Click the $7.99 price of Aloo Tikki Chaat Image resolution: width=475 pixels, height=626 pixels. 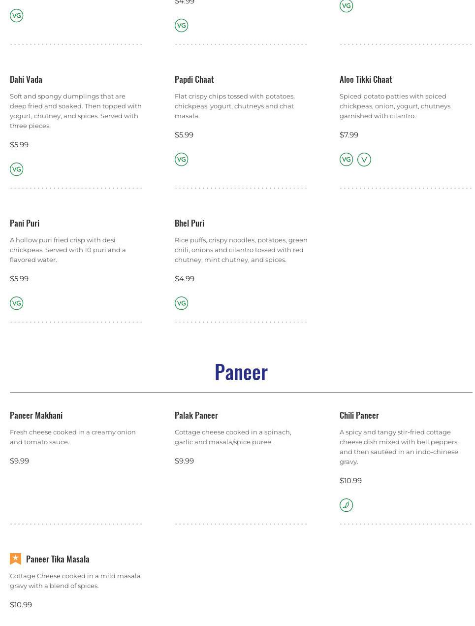[x=349, y=135]
